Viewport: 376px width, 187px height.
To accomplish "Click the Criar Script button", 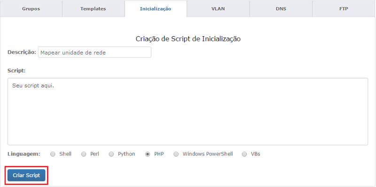I will 26,175.
